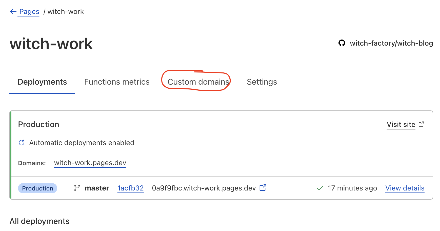Open the Functions metrics tab
Screen dimensions: 440x231
(117, 82)
